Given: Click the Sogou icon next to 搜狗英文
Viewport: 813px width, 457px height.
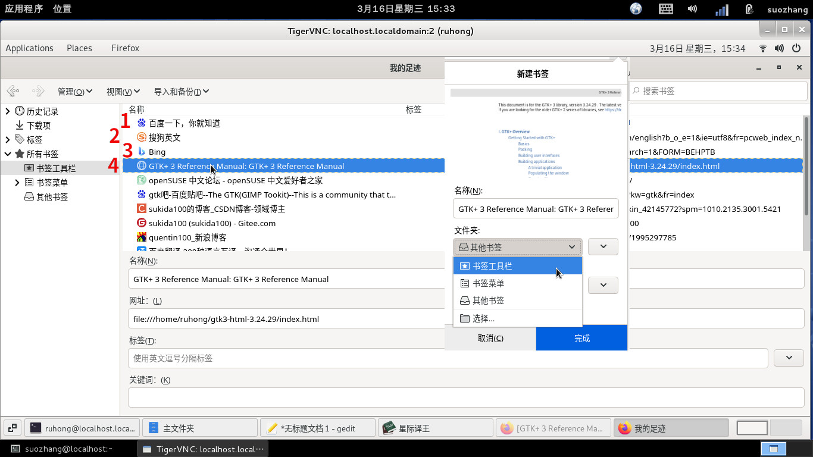Looking at the screenshot, I should coord(142,137).
